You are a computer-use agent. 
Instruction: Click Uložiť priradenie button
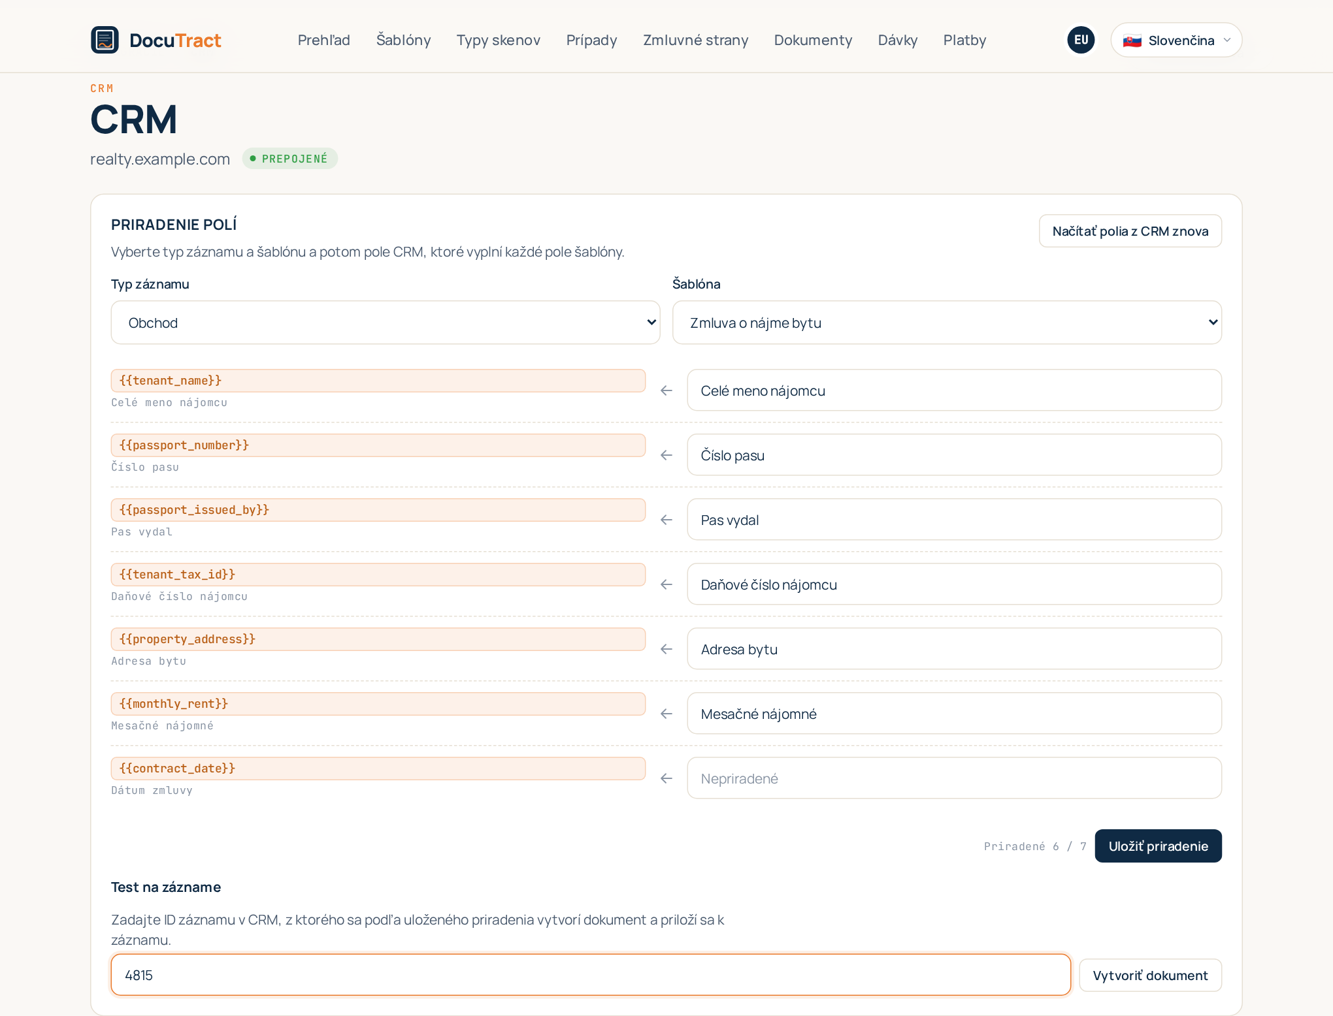(1158, 846)
